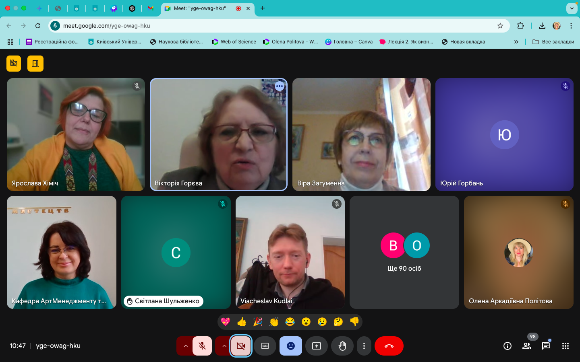Click the red leave call button

[x=389, y=346]
